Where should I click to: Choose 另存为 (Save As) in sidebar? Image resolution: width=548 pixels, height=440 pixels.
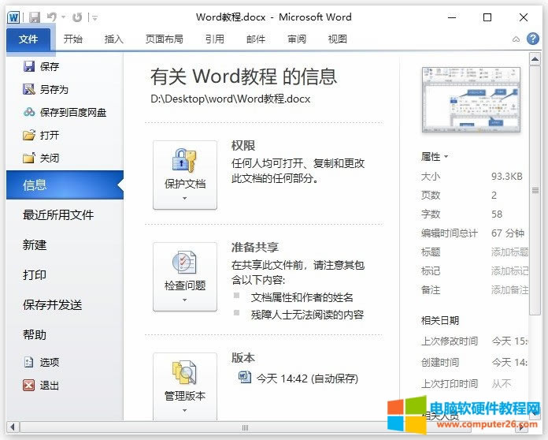(54, 90)
